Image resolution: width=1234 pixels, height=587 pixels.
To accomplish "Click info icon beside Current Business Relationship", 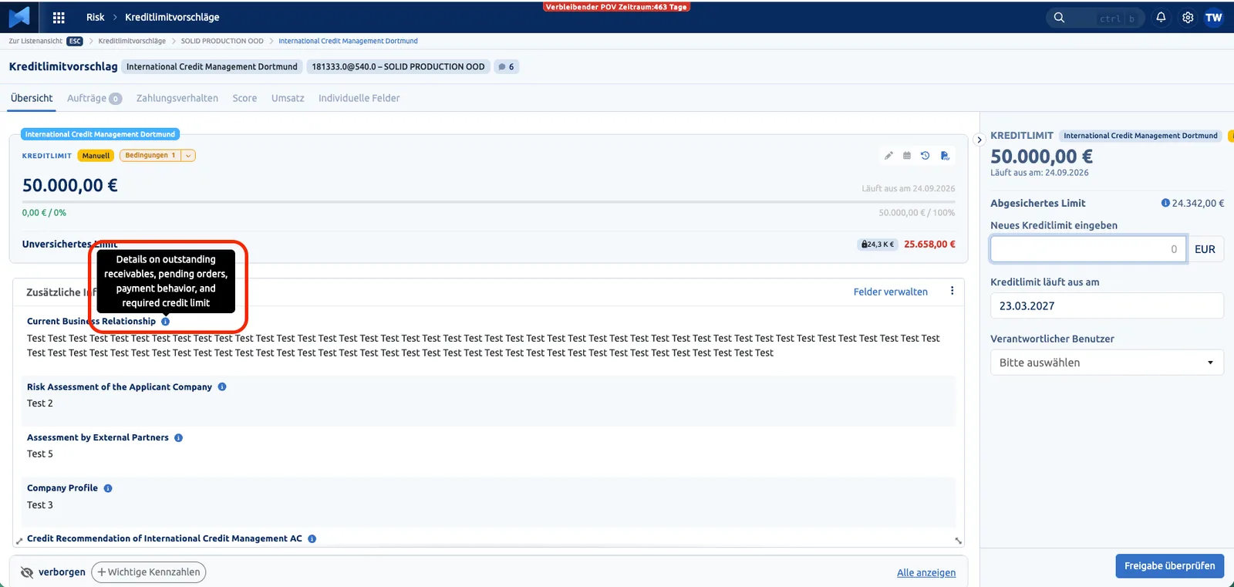I will click(166, 322).
